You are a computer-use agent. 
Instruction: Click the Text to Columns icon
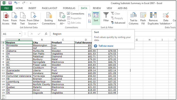[134, 18]
